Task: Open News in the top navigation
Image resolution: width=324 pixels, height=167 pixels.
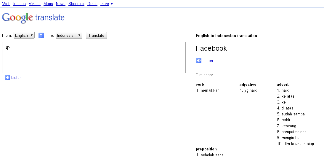Action: point(60,4)
